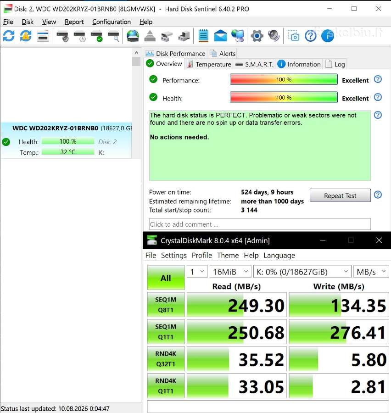Switch to the Disk Performance tab
This screenshot has height=413, width=391.
pos(175,54)
